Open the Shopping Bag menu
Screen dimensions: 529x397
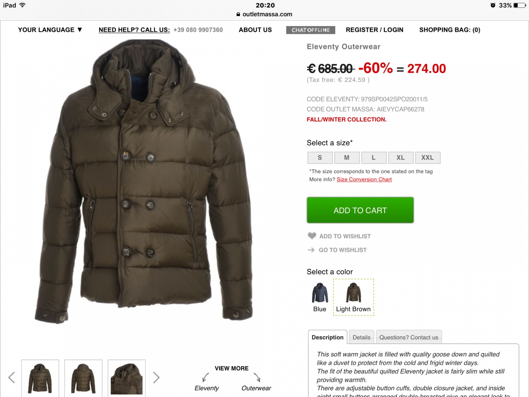click(450, 30)
